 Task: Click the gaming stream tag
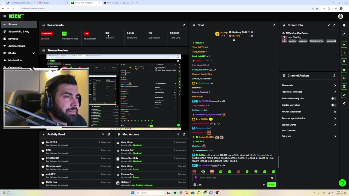coord(303,41)
